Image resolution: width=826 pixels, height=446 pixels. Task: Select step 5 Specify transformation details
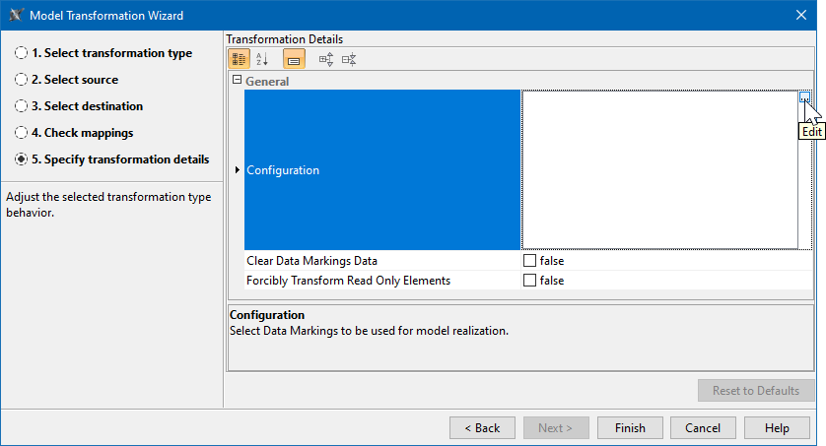pyautogui.click(x=112, y=159)
